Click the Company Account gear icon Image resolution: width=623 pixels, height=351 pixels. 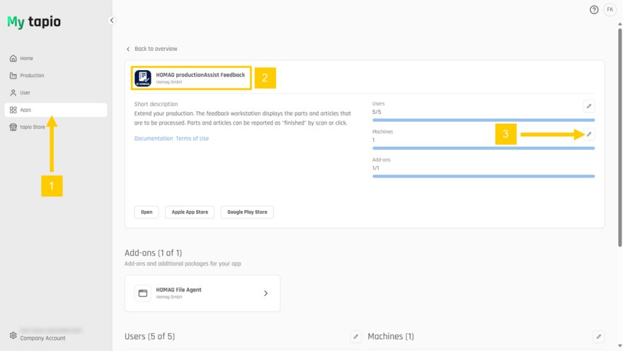pos(13,335)
